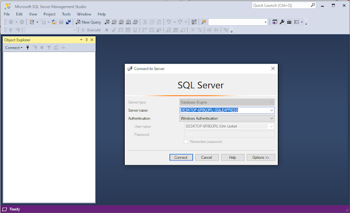Click the Object Explorer Activity Monitor icon
350x213 pixels.
(63, 48)
